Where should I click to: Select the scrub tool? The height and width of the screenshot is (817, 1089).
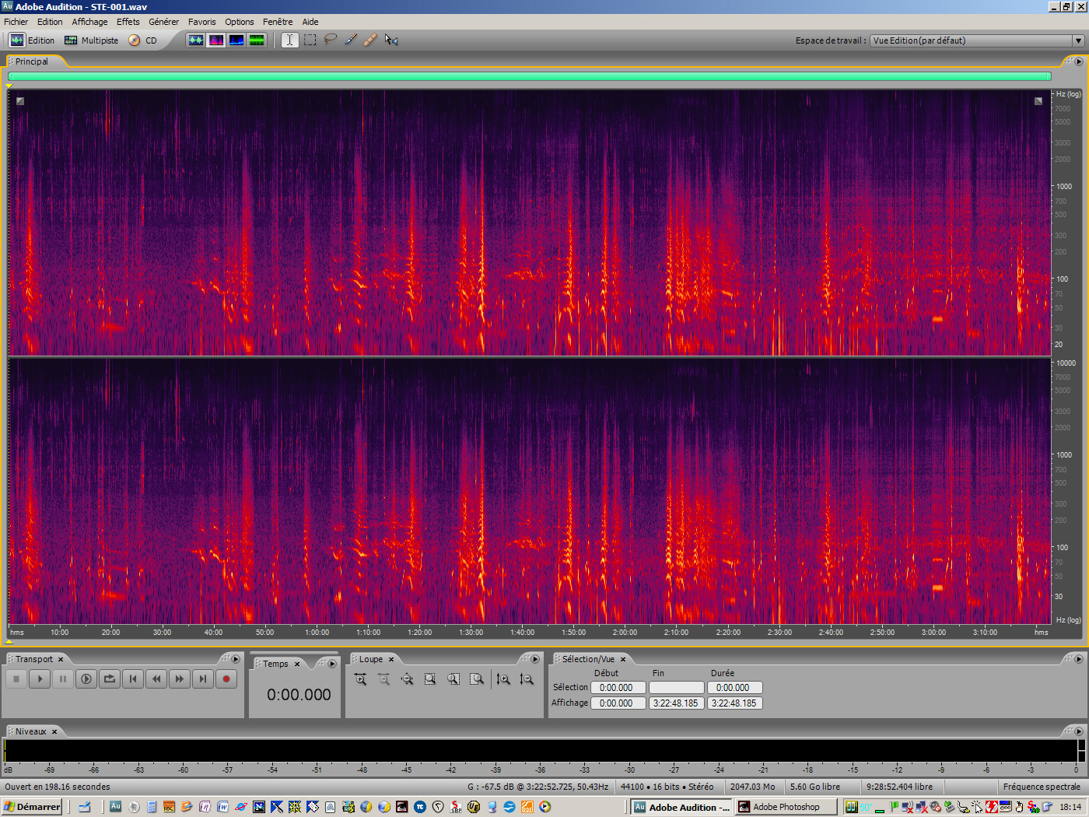391,40
